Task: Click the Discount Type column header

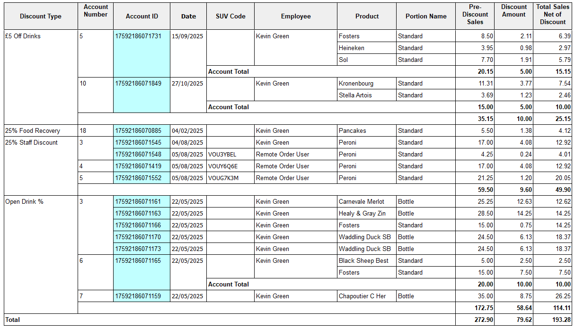Action: [41, 17]
